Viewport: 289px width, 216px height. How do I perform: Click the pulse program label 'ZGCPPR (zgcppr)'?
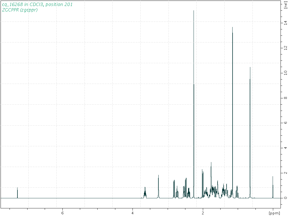(x=20, y=10)
